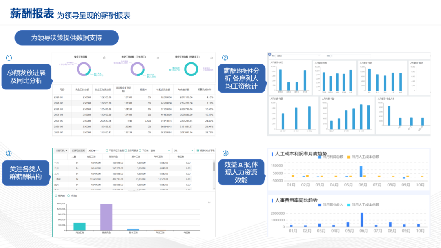Screen dimensions: 441x248
Task: Click the 2021-07 row label
Action: [x=58, y=132]
